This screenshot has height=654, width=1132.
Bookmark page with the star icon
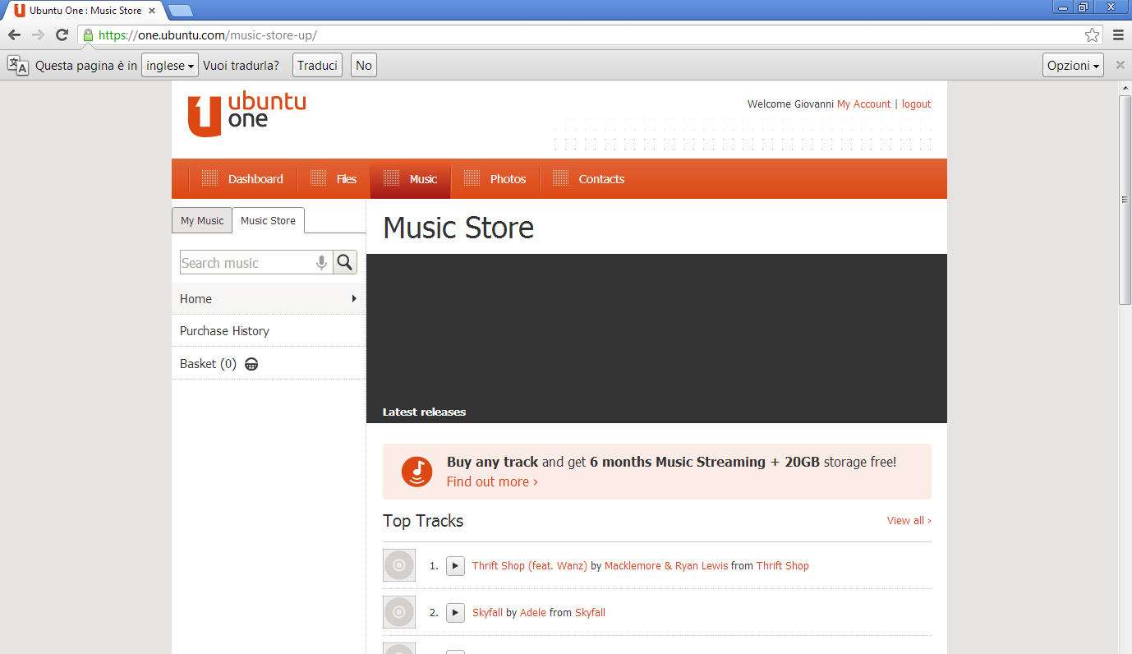[1092, 35]
